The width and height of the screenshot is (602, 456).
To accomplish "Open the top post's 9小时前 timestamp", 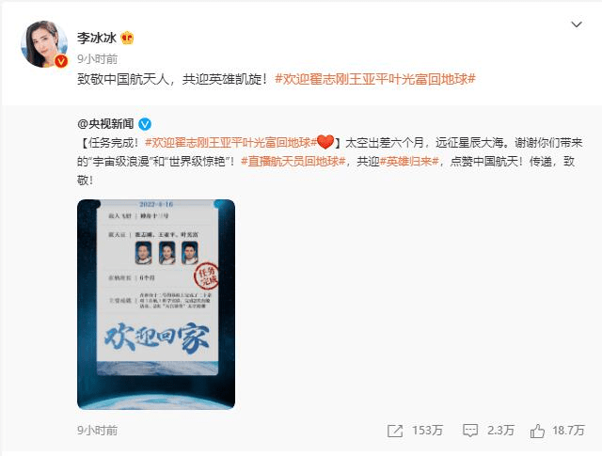I will [x=98, y=58].
